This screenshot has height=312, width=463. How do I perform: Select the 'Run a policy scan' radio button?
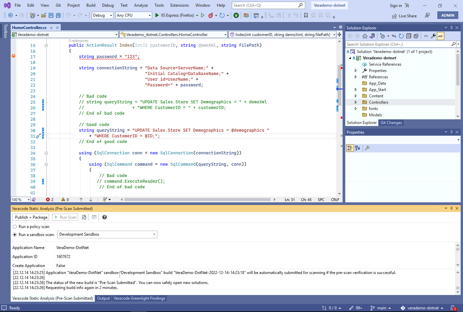[x=15, y=227]
